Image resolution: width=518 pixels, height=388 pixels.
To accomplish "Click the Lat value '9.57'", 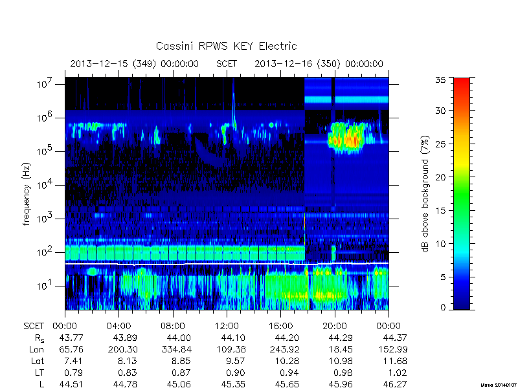I will point(236,361).
